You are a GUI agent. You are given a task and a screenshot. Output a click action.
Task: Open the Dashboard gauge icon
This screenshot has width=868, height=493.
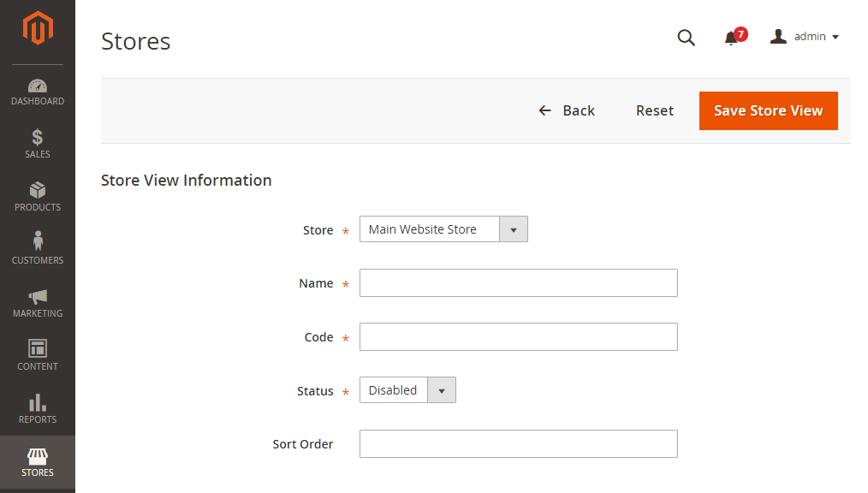pos(38,86)
